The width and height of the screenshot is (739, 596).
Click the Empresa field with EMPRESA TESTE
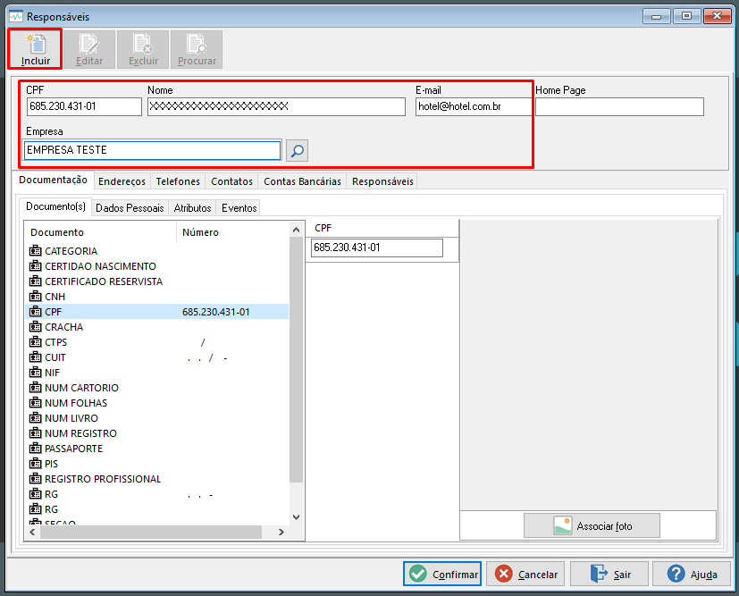pyautogui.click(x=152, y=150)
